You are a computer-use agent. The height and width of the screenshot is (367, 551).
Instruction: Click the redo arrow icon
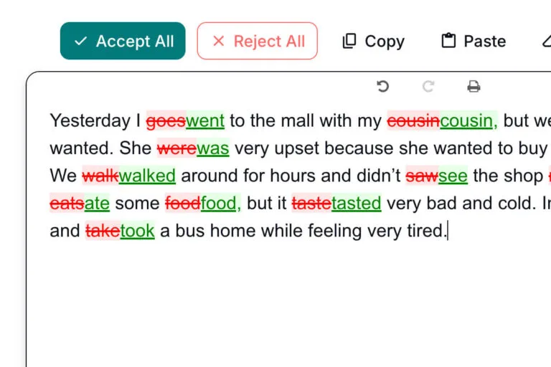pos(428,87)
